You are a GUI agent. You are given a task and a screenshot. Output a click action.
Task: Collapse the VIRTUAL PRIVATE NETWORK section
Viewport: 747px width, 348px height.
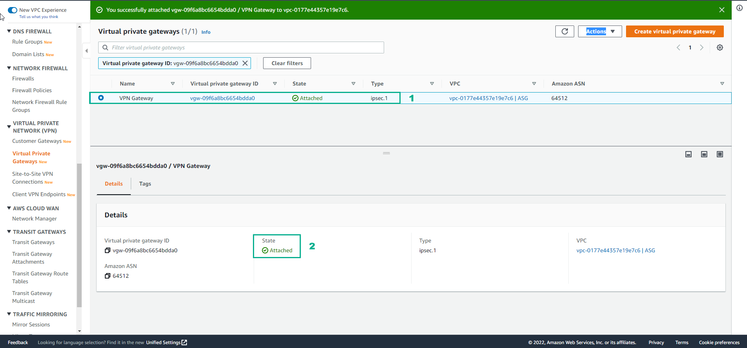point(9,127)
